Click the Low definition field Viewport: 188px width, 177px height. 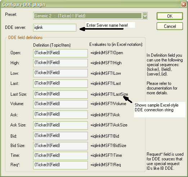(61, 73)
